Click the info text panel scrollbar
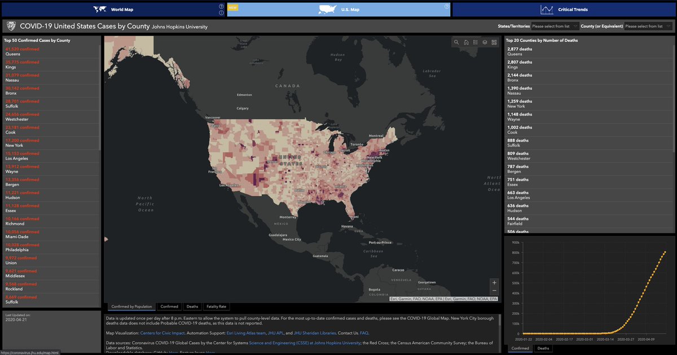 coord(499,320)
